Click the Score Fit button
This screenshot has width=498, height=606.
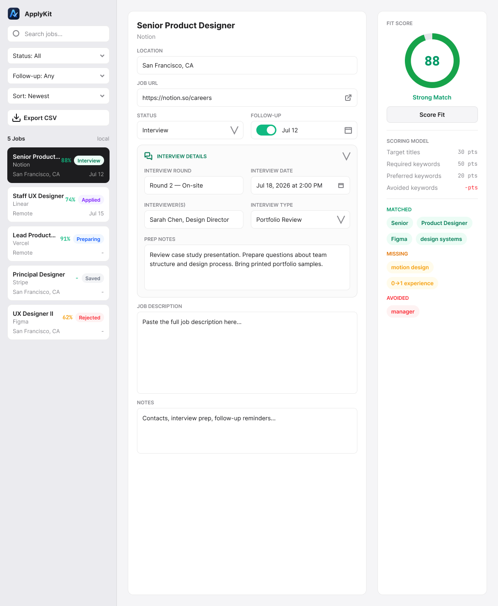432,115
